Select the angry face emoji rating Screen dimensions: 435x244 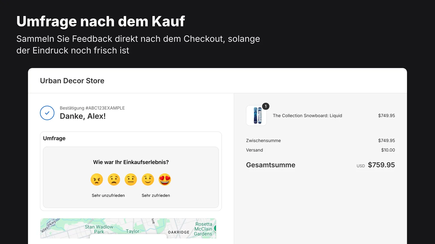97,180
